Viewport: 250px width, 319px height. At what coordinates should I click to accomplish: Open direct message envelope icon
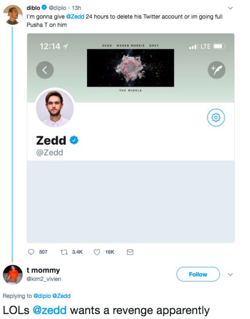click(130, 252)
